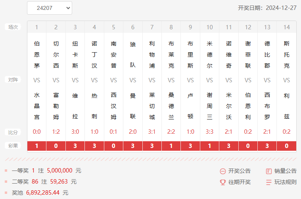The height and width of the screenshot is (199, 301).
Task: Click home team 斯托克 in match 14
Action: tap(287, 55)
